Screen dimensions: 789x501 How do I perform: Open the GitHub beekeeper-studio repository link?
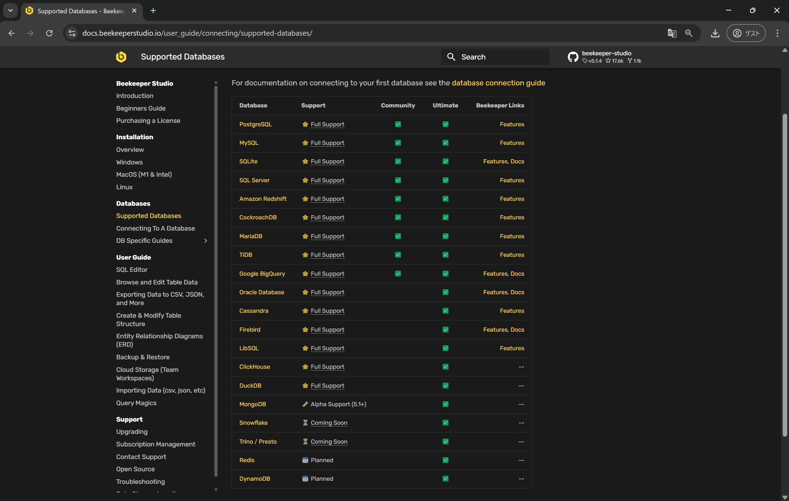[605, 57]
